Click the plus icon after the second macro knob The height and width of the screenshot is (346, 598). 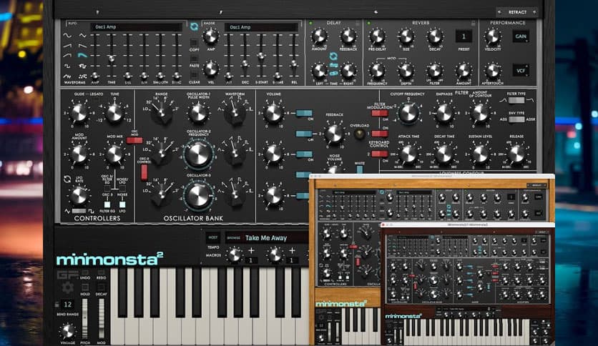[x=292, y=250]
